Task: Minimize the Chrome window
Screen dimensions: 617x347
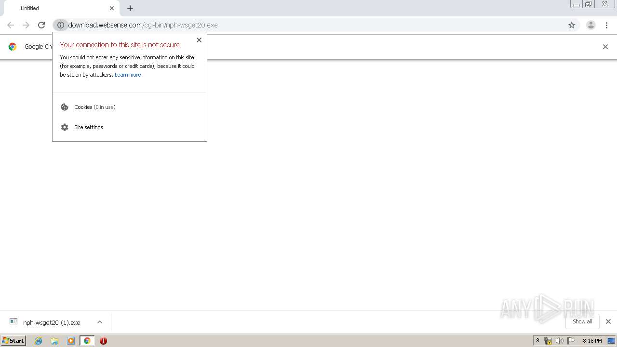Action: (577, 4)
